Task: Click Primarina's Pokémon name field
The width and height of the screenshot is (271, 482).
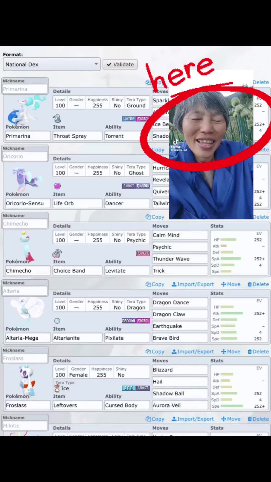Action: [x=28, y=136]
